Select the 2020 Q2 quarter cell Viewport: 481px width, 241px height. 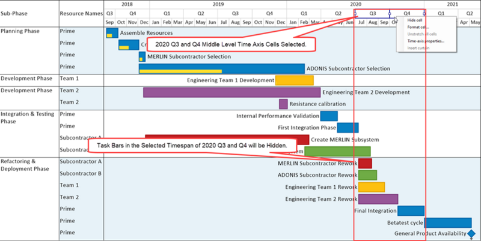[x=338, y=13]
